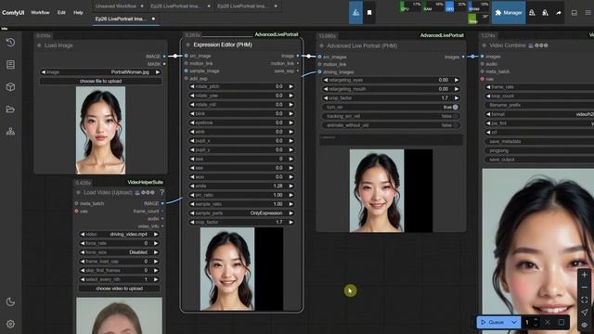The height and width of the screenshot is (334, 594).
Task: Decrease smile value with left arrow
Action: pyautogui.click(x=192, y=186)
